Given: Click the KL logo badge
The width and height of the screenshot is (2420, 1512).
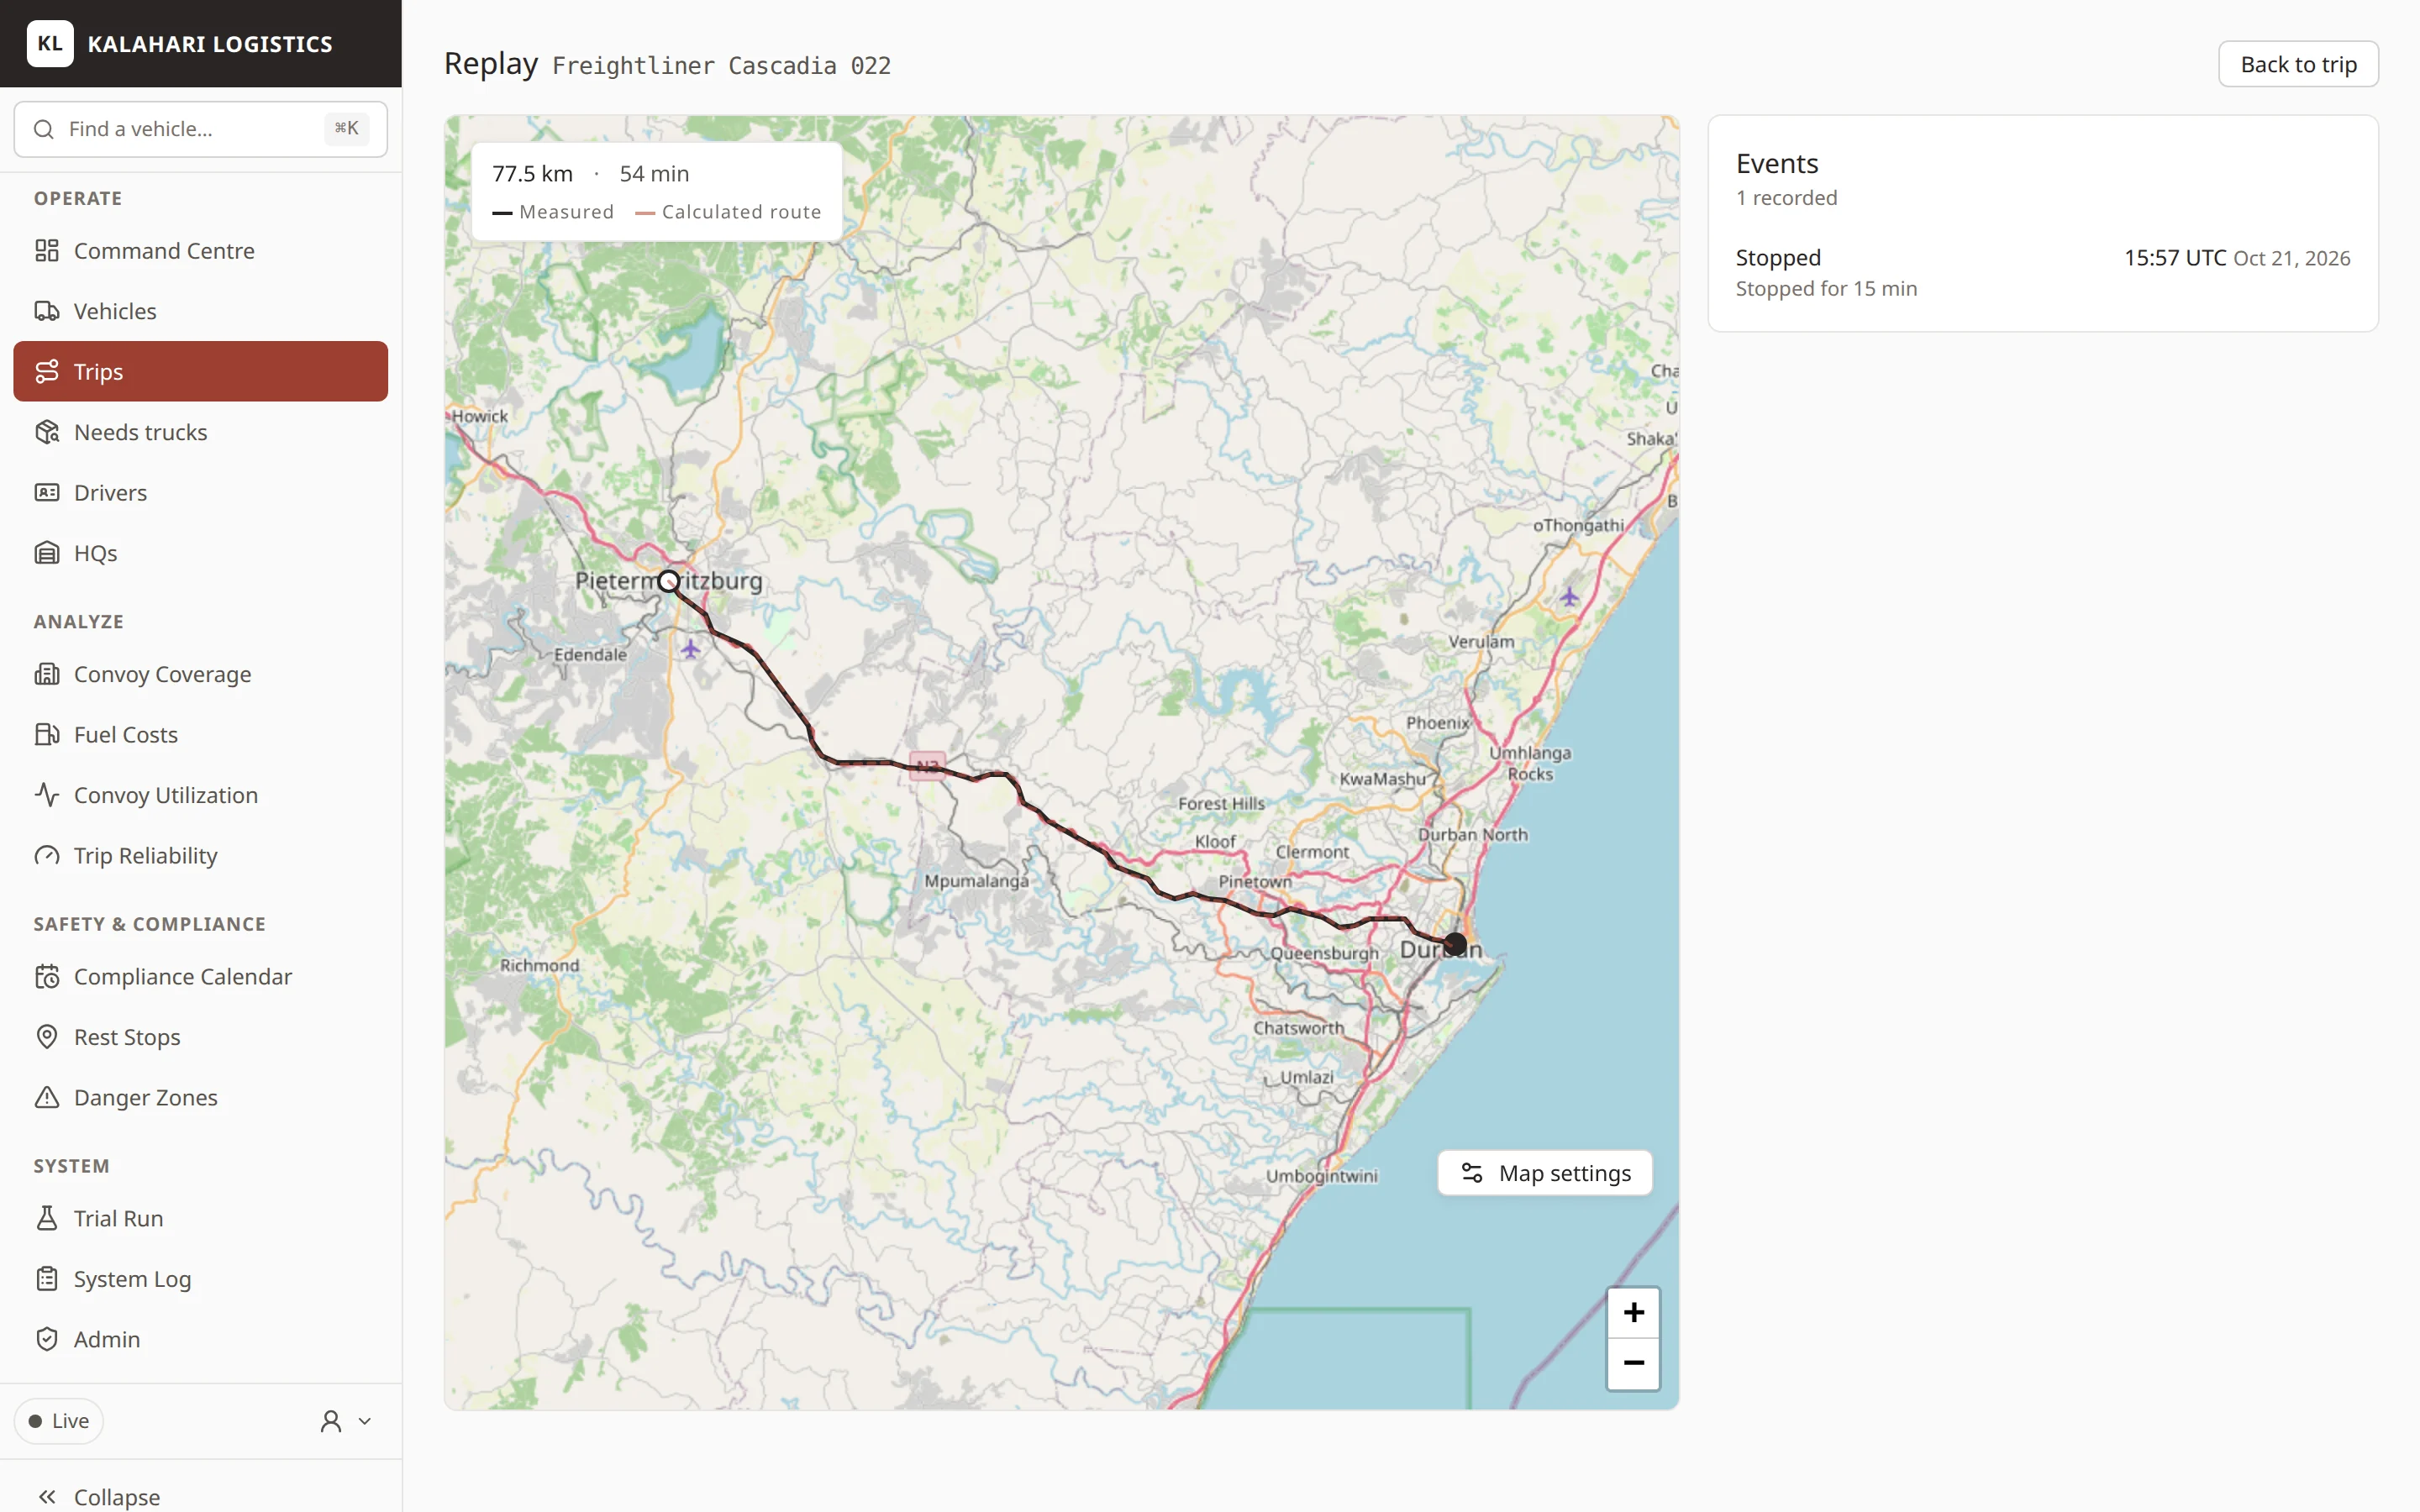Looking at the screenshot, I should pos(50,43).
